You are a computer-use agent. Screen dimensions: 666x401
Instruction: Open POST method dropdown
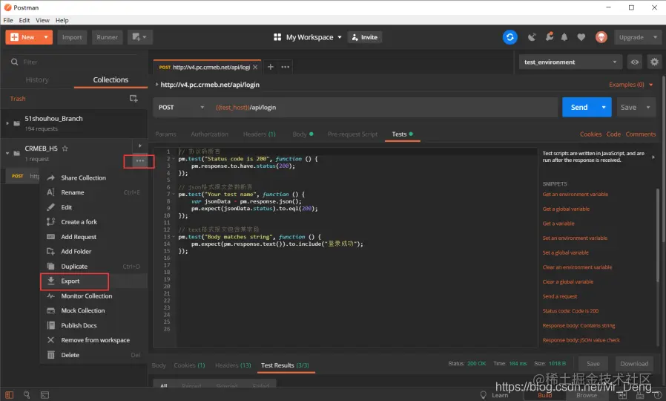click(182, 108)
